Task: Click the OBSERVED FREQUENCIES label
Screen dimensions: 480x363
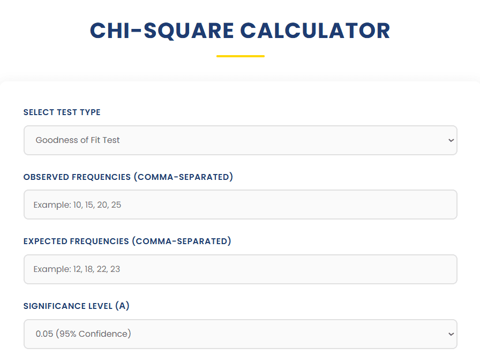Action: click(x=127, y=177)
